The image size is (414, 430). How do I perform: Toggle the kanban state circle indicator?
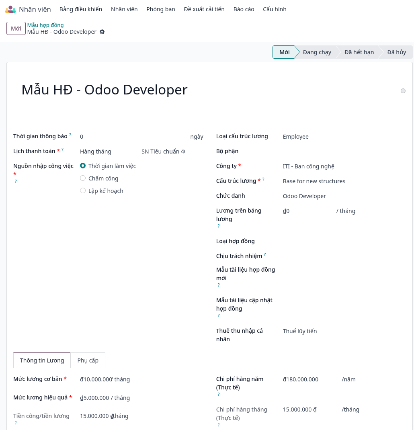[x=403, y=91]
